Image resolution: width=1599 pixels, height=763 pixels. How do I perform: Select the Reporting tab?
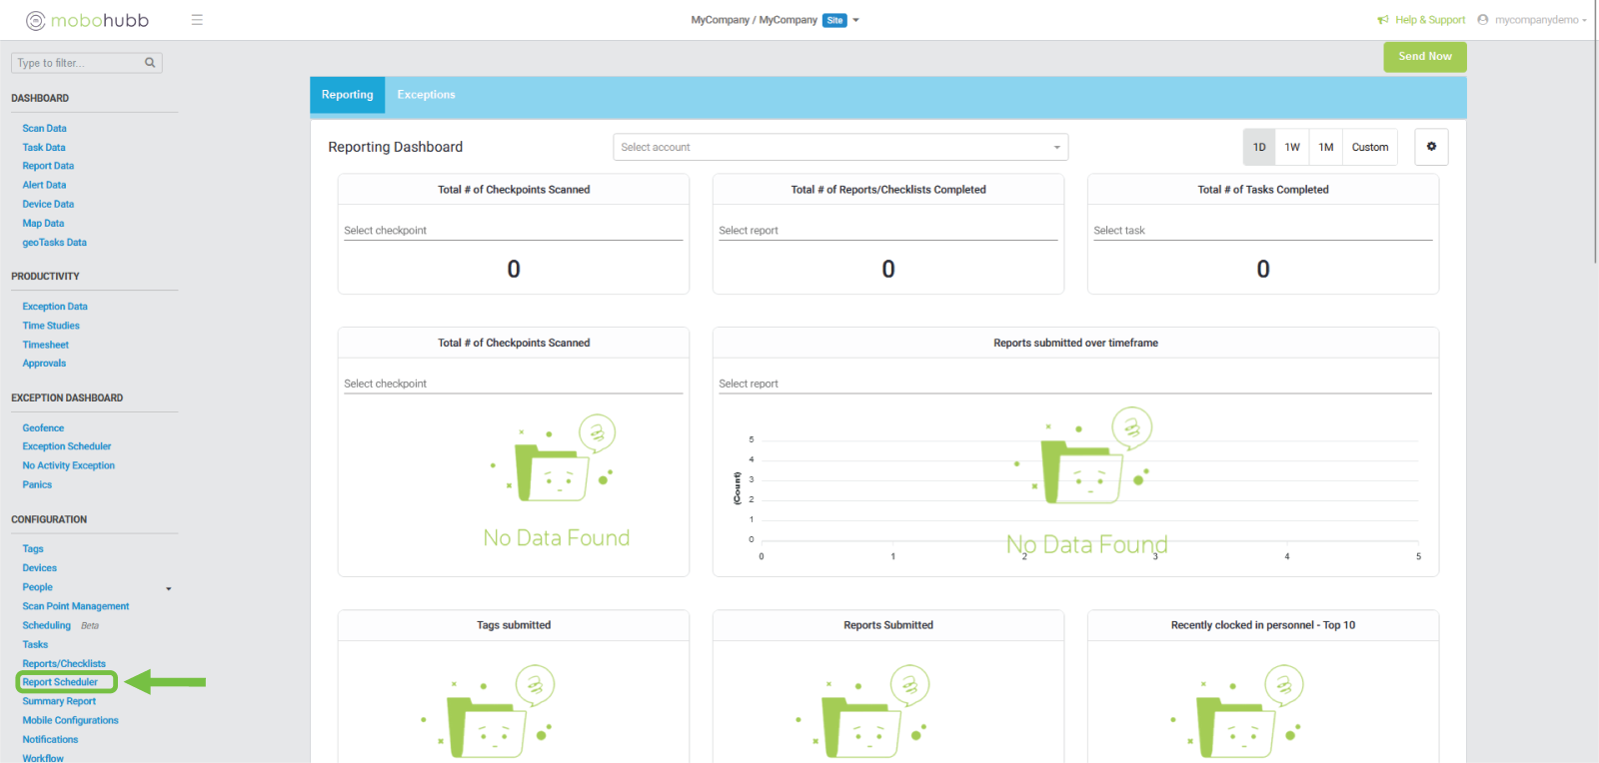coord(347,95)
